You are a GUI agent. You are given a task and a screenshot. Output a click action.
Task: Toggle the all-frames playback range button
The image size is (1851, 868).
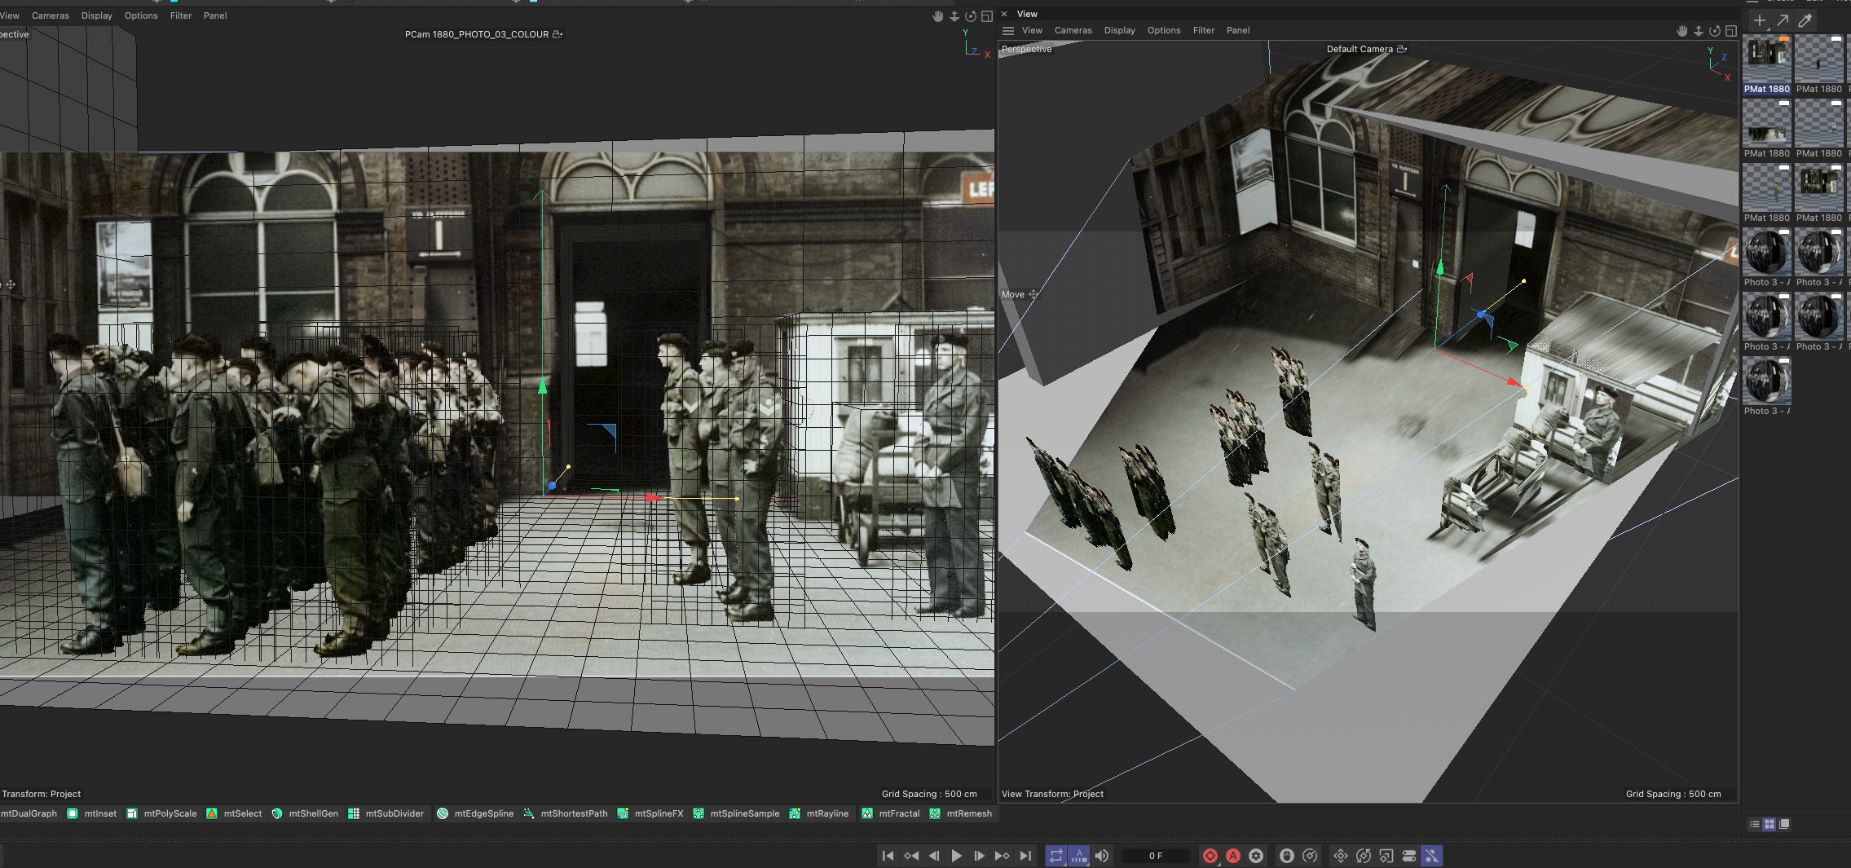click(x=1079, y=856)
